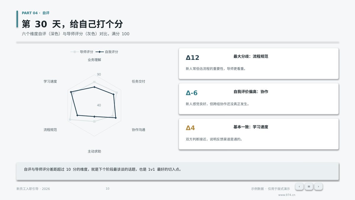Click the text 双方判断接近，说明反馈渠道是通的
Screen dimensions: 355x200
pos(214,139)
